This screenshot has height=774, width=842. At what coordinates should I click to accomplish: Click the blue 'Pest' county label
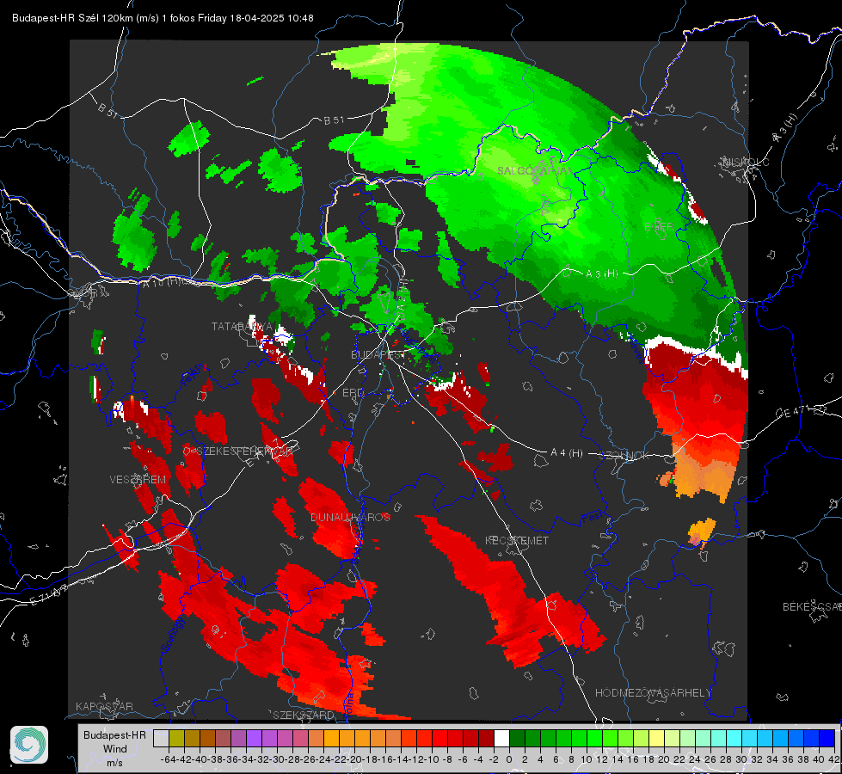point(593,517)
